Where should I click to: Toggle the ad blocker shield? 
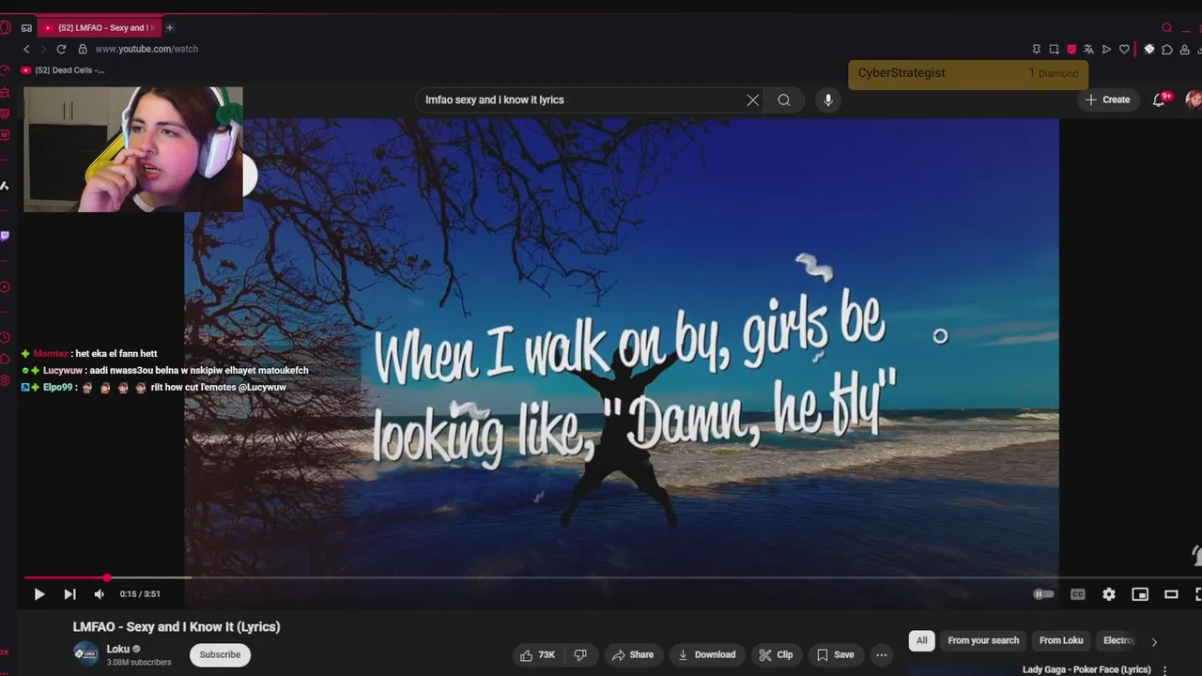tap(1071, 49)
